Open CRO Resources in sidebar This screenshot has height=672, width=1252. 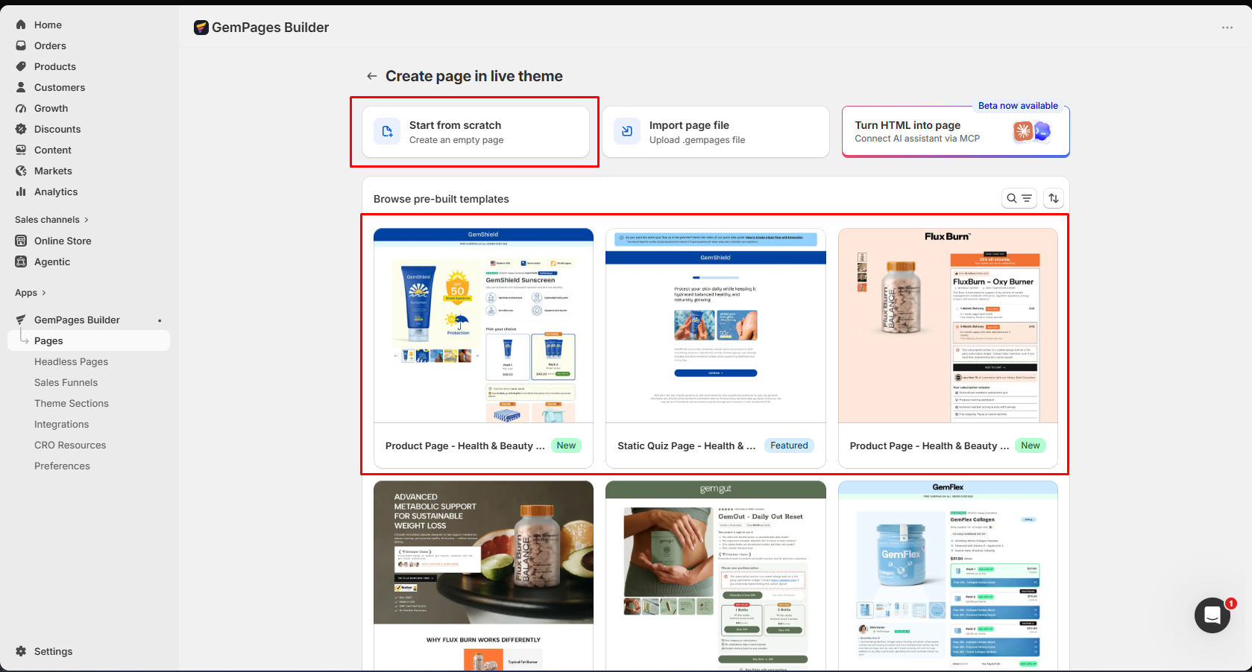(x=70, y=445)
